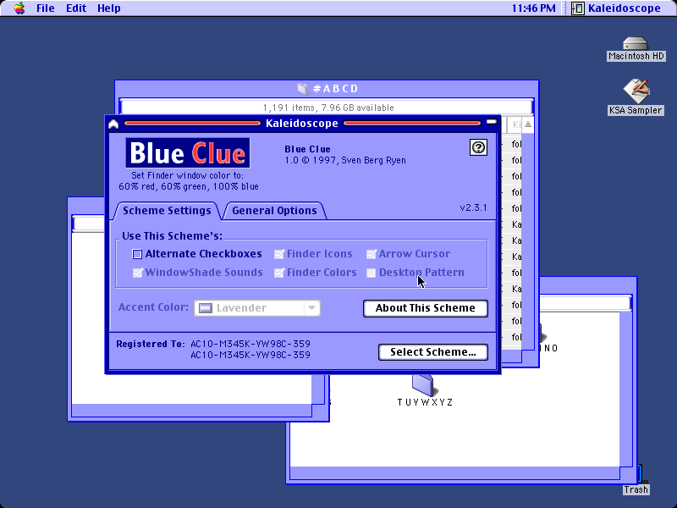Click the help question mark icon
677x508 pixels.
(x=478, y=147)
